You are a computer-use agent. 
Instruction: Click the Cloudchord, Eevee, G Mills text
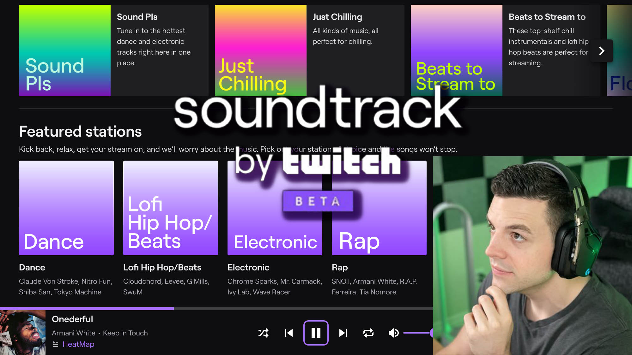(x=166, y=287)
